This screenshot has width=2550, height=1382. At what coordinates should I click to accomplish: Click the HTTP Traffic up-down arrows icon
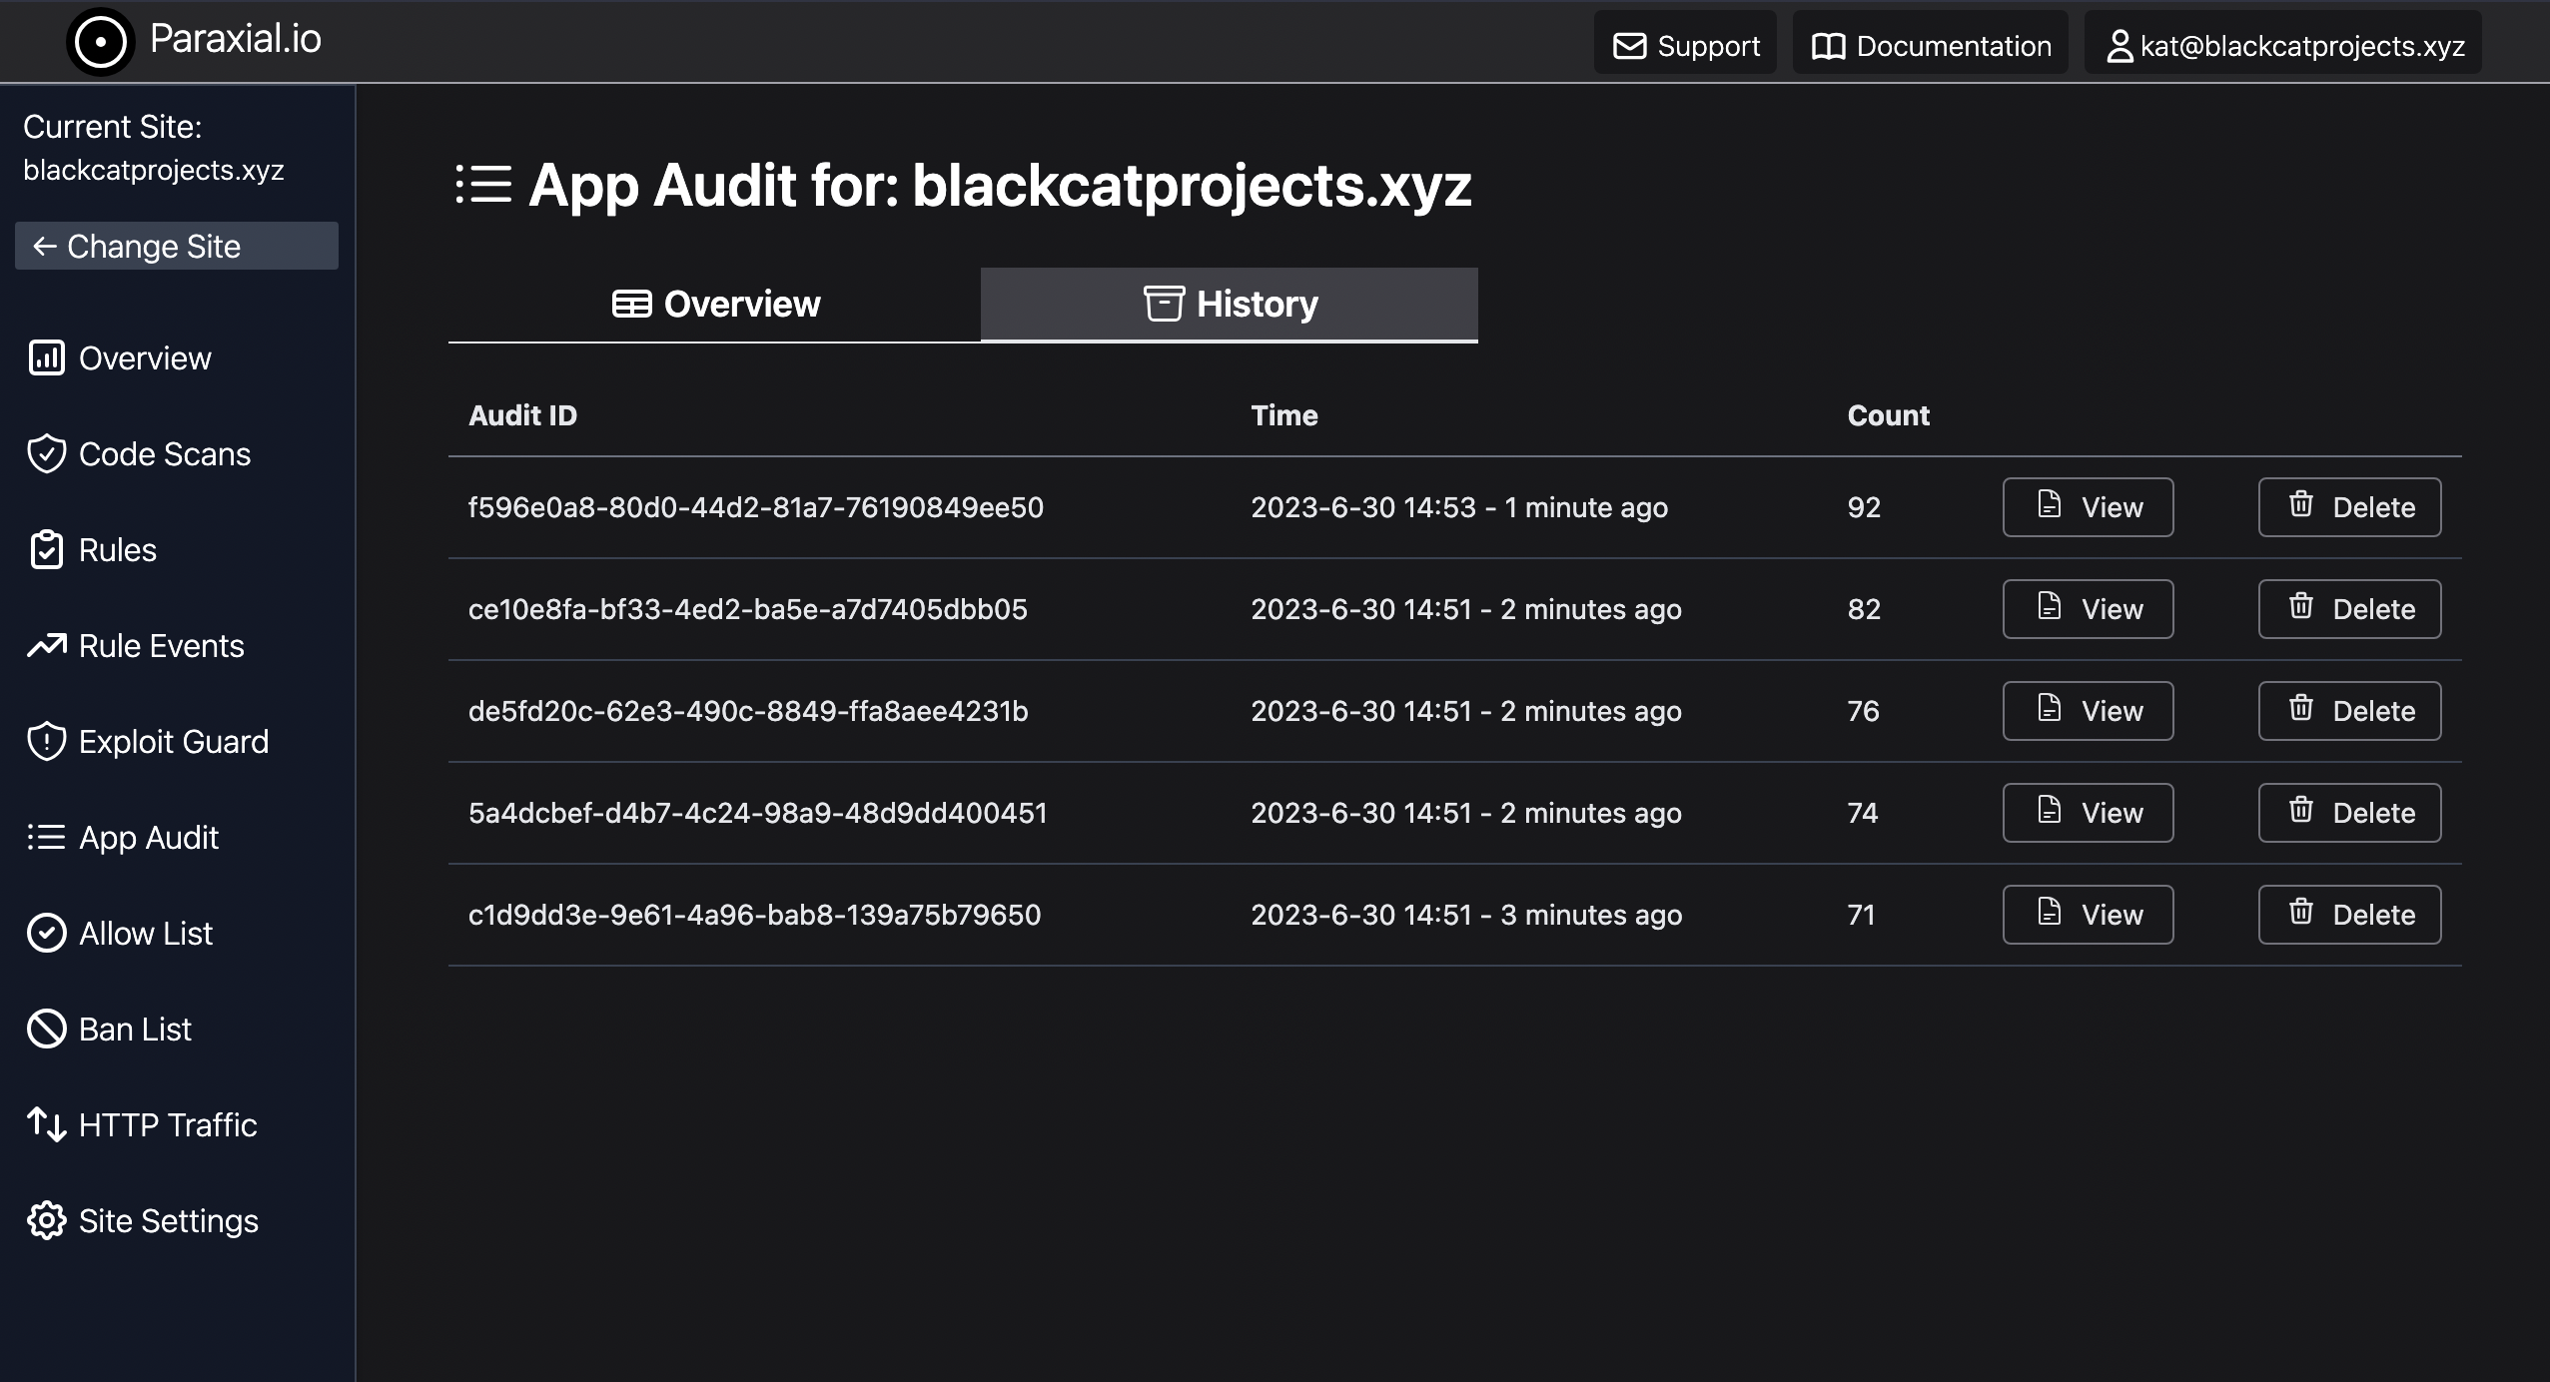coord(47,1124)
